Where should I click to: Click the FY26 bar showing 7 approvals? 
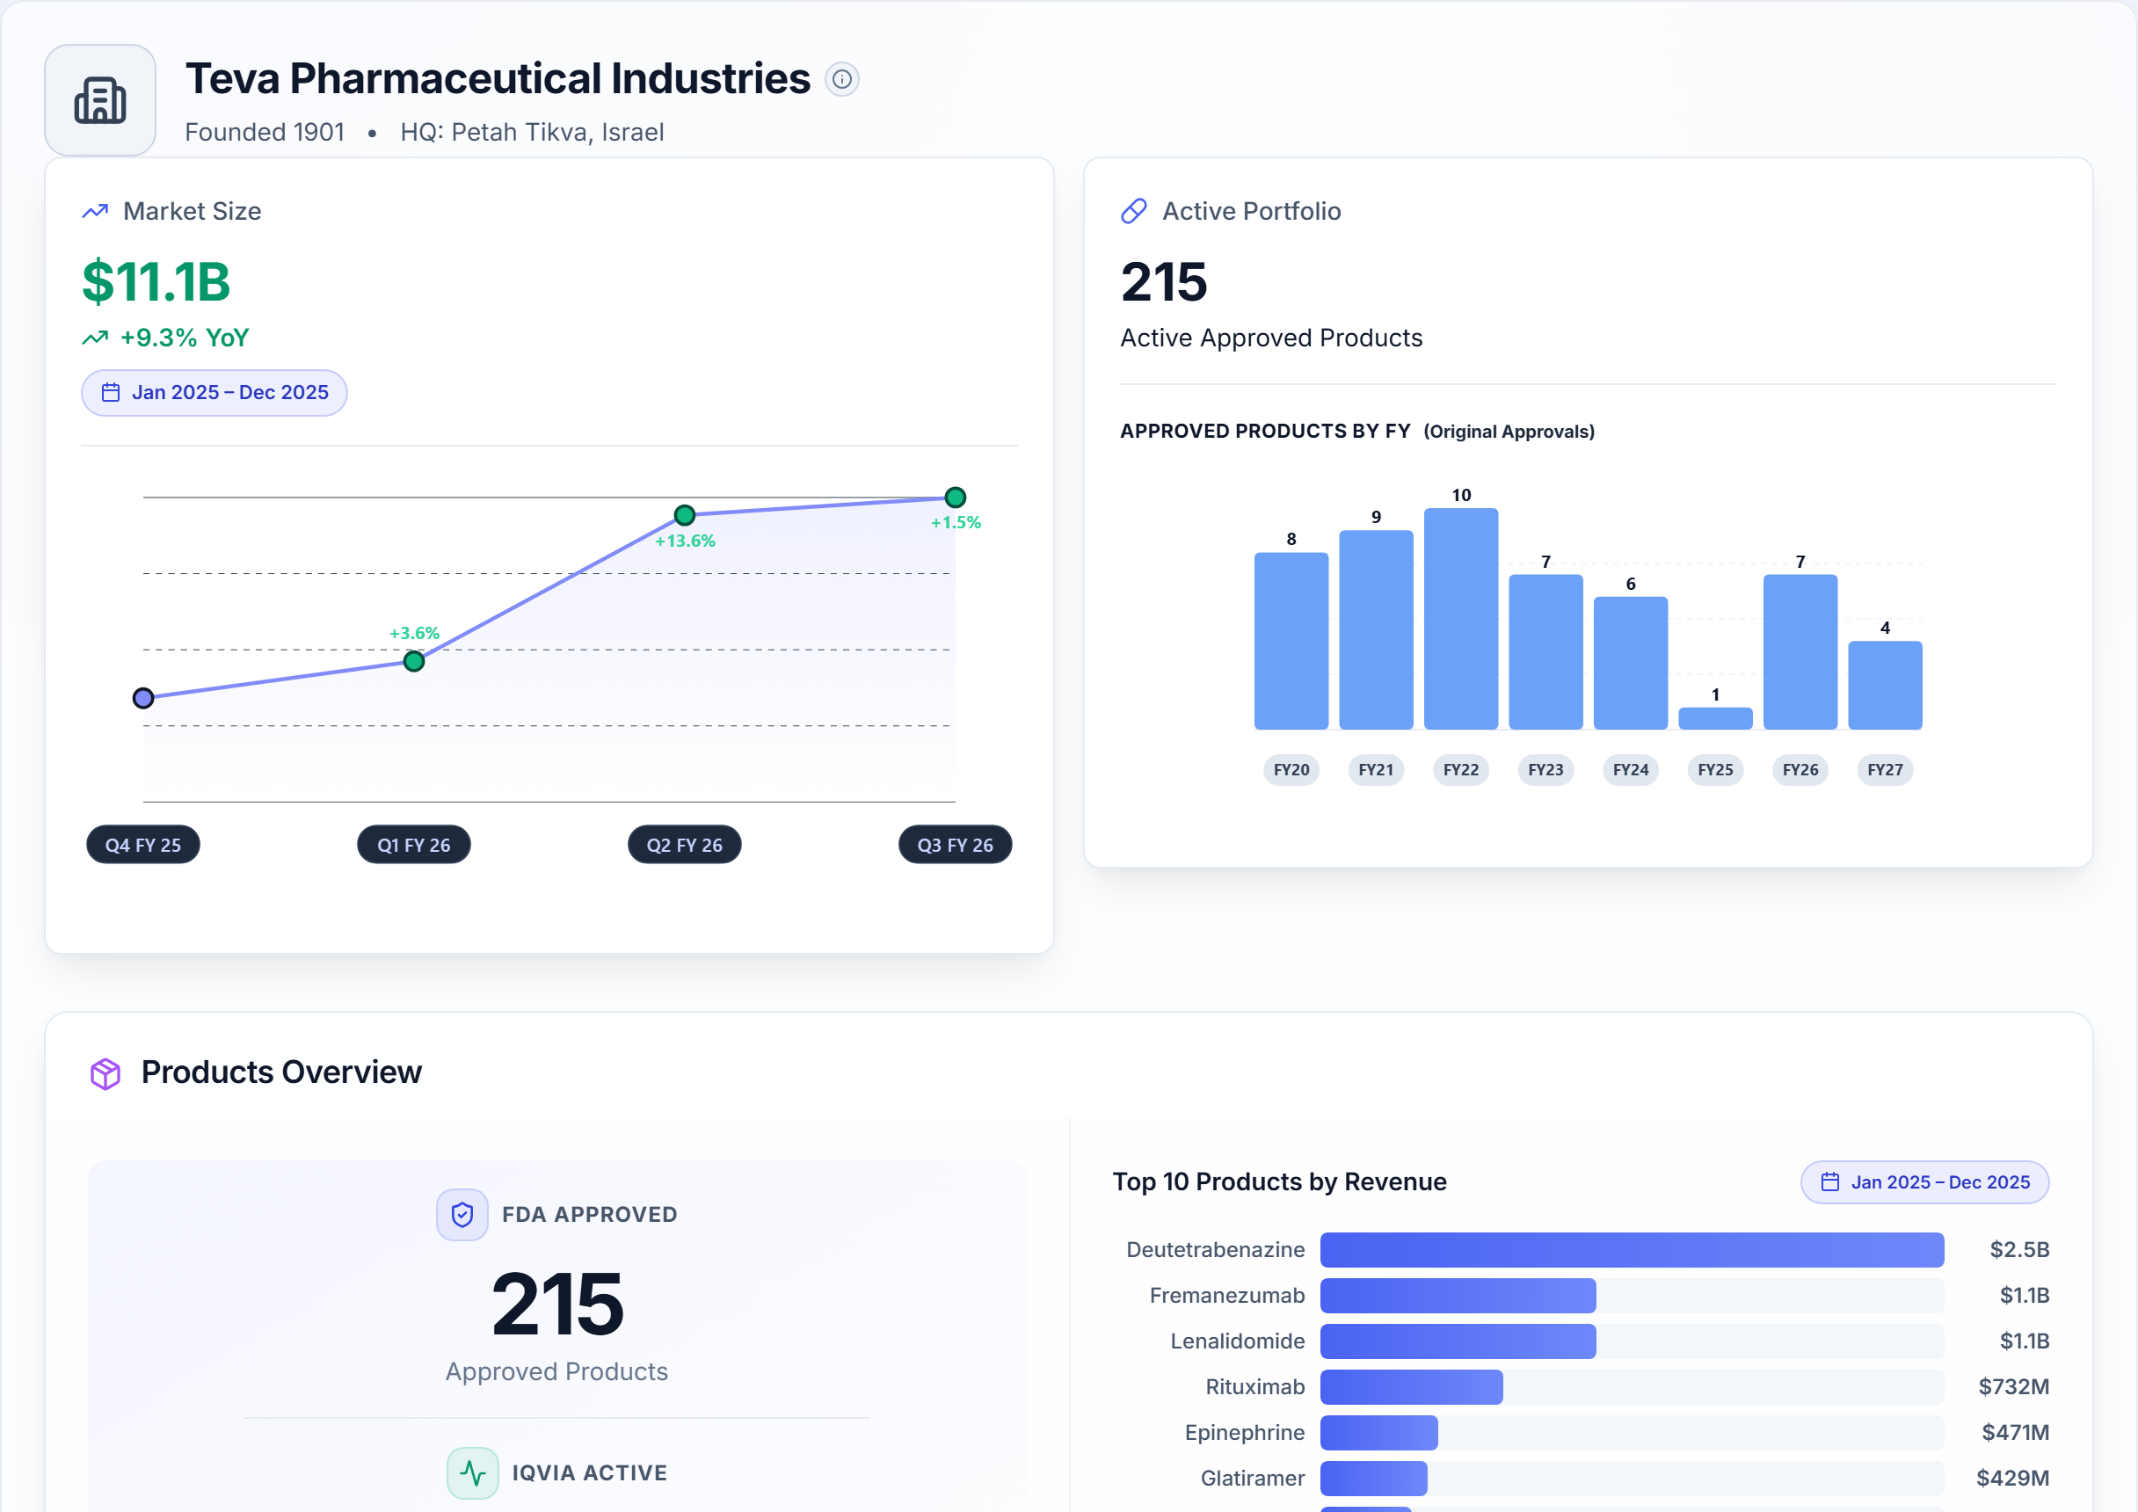pos(1800,651)
